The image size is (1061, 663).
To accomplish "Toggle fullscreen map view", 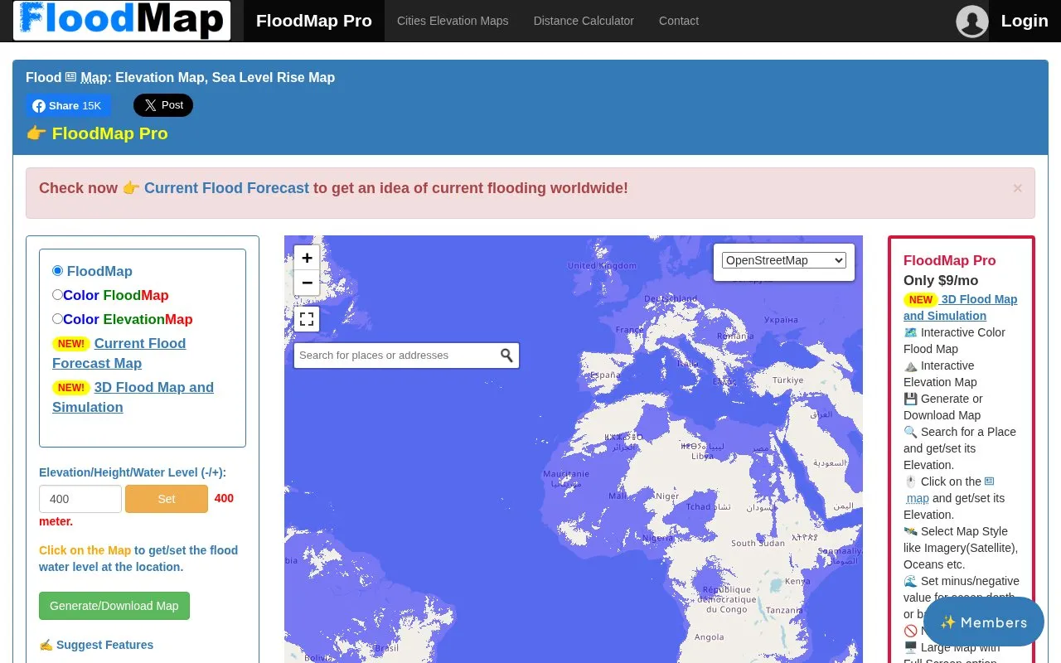I will [307, 319].
